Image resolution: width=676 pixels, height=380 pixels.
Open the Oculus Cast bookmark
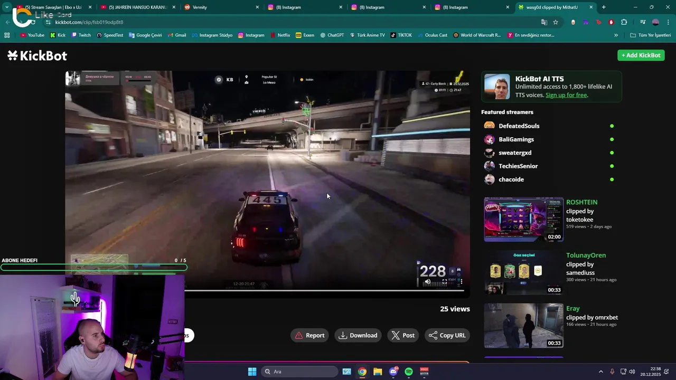click(x=433, y=35)
